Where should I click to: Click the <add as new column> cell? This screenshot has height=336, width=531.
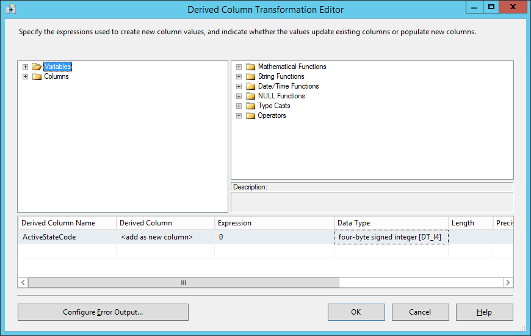[x=165, y=237]
